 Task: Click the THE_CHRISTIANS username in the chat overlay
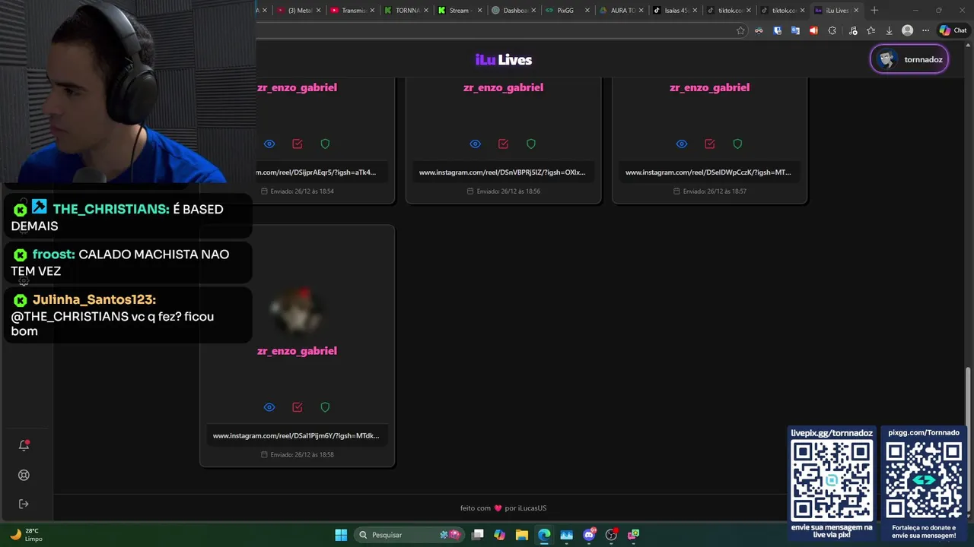[x=110, y=209]
